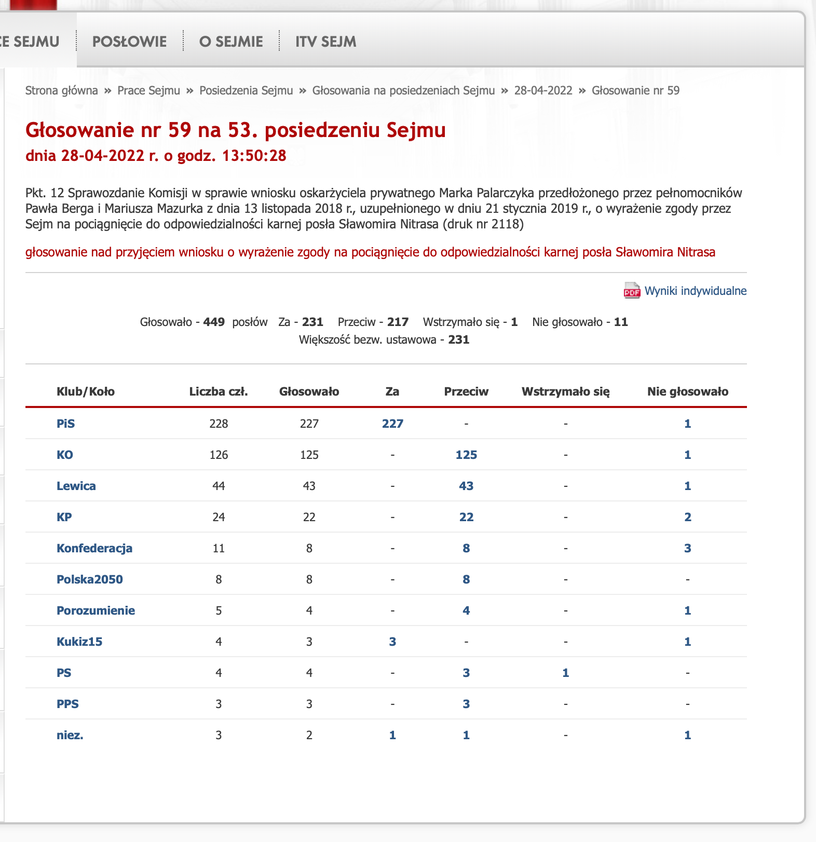Open the Konfederacja club link
This screenshot has height=842, width=816.
(x=94, y=548)
